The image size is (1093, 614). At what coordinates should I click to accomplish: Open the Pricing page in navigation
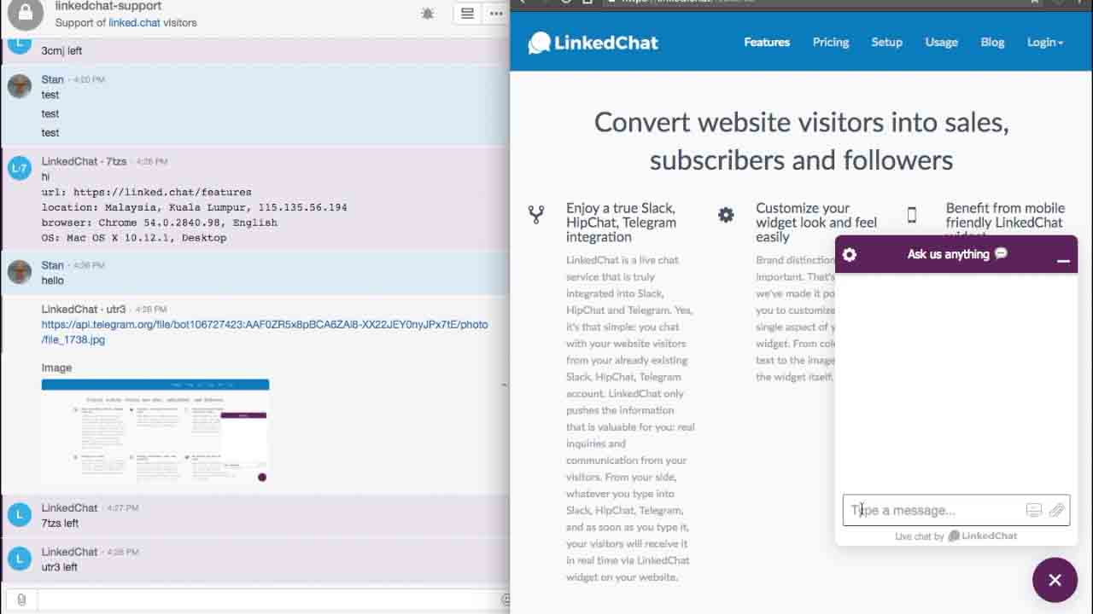831,42
